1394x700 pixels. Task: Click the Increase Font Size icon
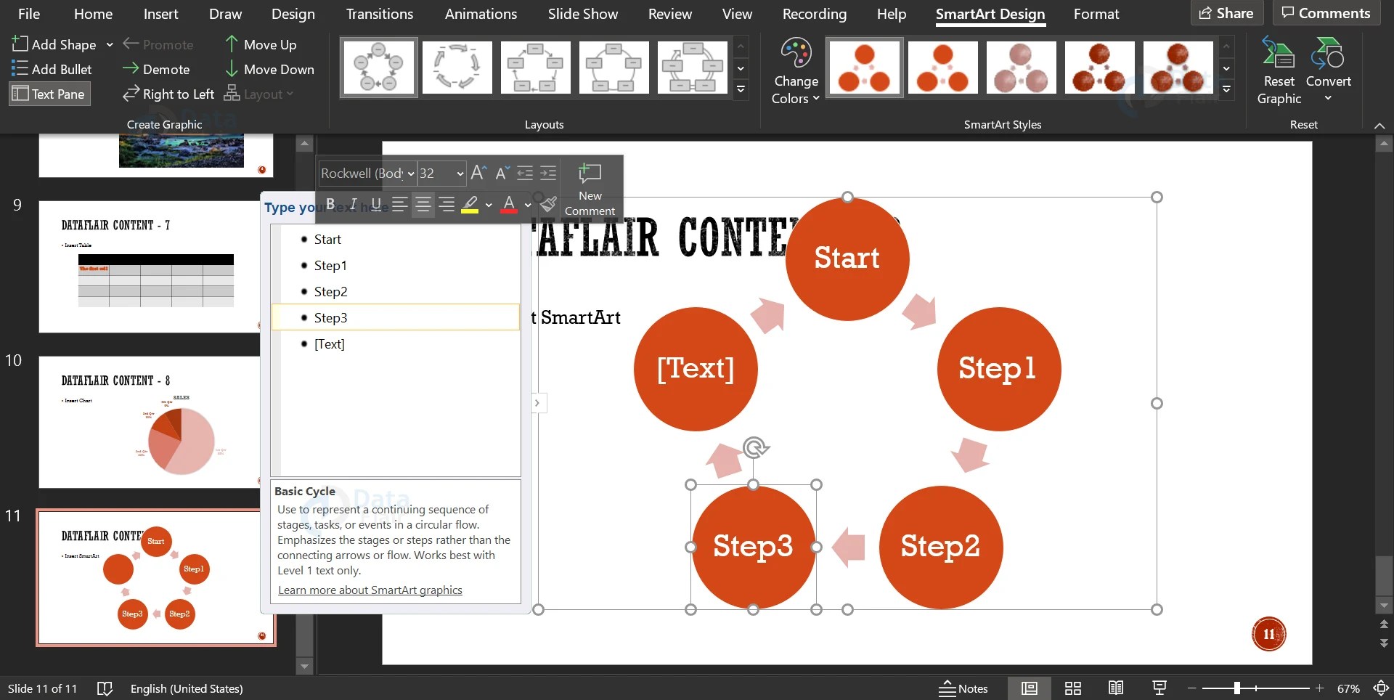pyautogui.click(x=477, y=173)
